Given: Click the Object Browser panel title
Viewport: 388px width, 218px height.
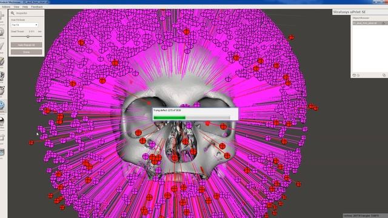Looking at the screenshot, I should [x=361, y=18].
